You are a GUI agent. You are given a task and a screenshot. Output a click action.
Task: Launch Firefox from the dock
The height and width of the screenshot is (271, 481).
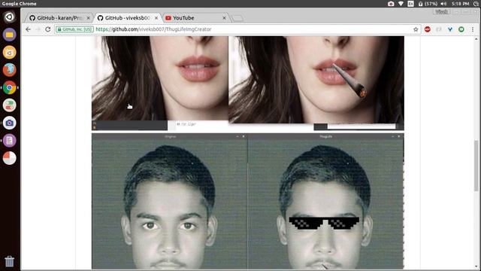coord(9,70)
